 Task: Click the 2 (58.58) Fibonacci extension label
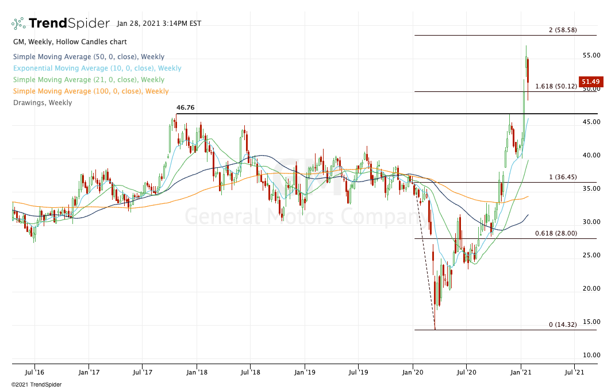(x=563, y=30)
